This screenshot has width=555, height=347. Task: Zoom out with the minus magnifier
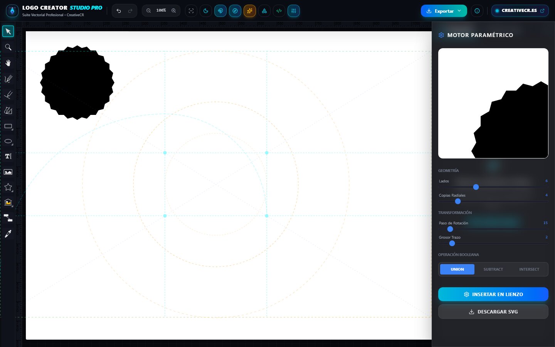click(148, 11)
